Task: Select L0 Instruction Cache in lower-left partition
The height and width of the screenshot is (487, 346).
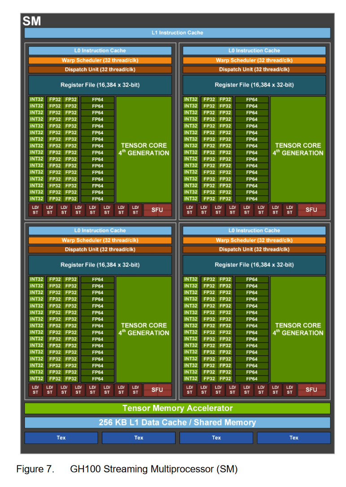Action: click(100, 230)
